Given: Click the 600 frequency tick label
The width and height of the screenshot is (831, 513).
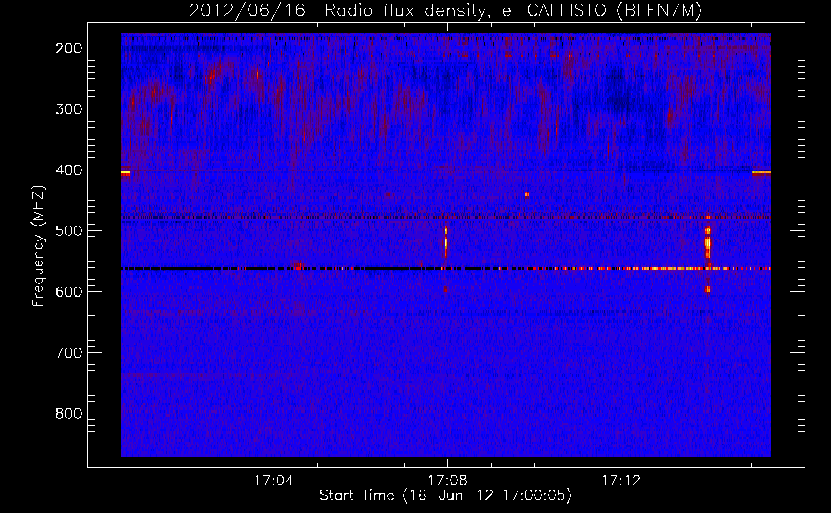Looking at the screenshot, I should point(69,292).
